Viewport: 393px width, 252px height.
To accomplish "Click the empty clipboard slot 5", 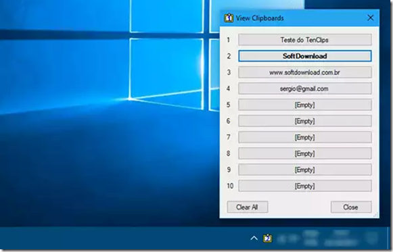I will point(305,105).
